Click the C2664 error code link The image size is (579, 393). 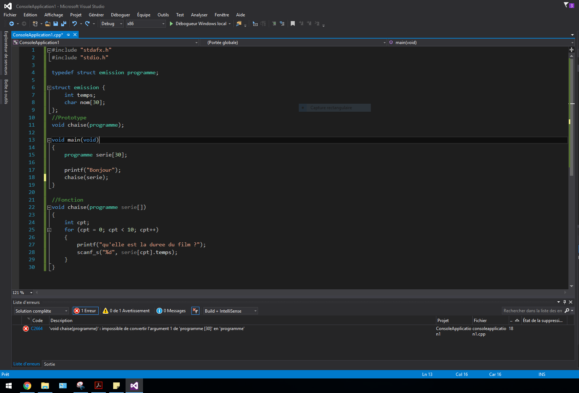click(x=37, y=329)
